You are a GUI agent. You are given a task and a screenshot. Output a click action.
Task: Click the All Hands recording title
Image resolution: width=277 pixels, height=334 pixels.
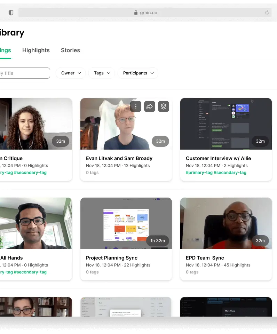pyautogui.click(x=11, y=258)
